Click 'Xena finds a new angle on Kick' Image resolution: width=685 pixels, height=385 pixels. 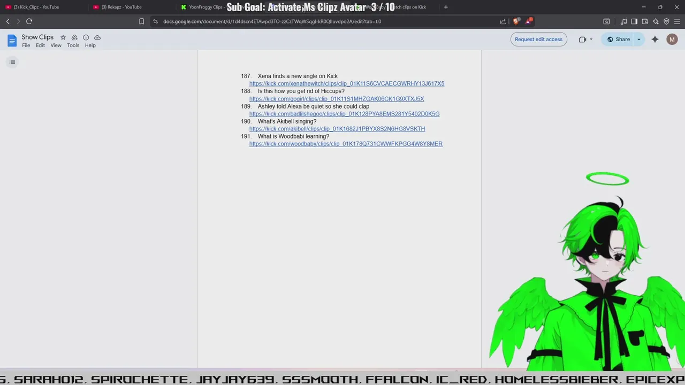[298, 76]
